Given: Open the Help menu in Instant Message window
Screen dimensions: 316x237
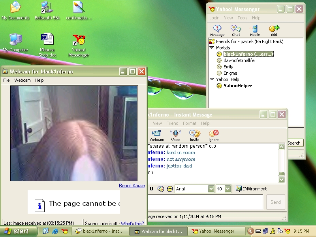Looking at the screenshot, I should pyautogui.click(x=205, y=123).
